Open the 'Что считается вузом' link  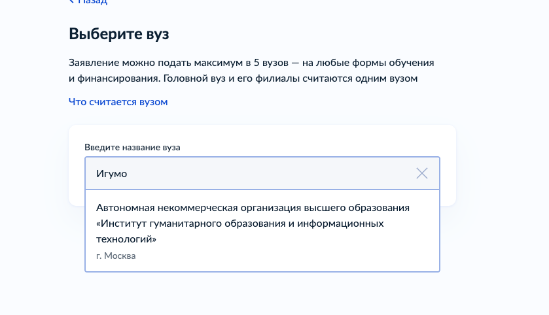click(118, 102)
